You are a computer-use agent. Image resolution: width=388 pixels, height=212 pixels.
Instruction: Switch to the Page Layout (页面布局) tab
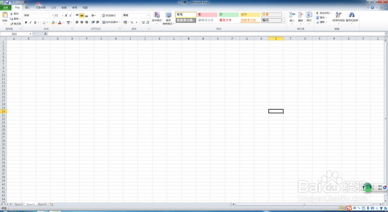[40, 8]
